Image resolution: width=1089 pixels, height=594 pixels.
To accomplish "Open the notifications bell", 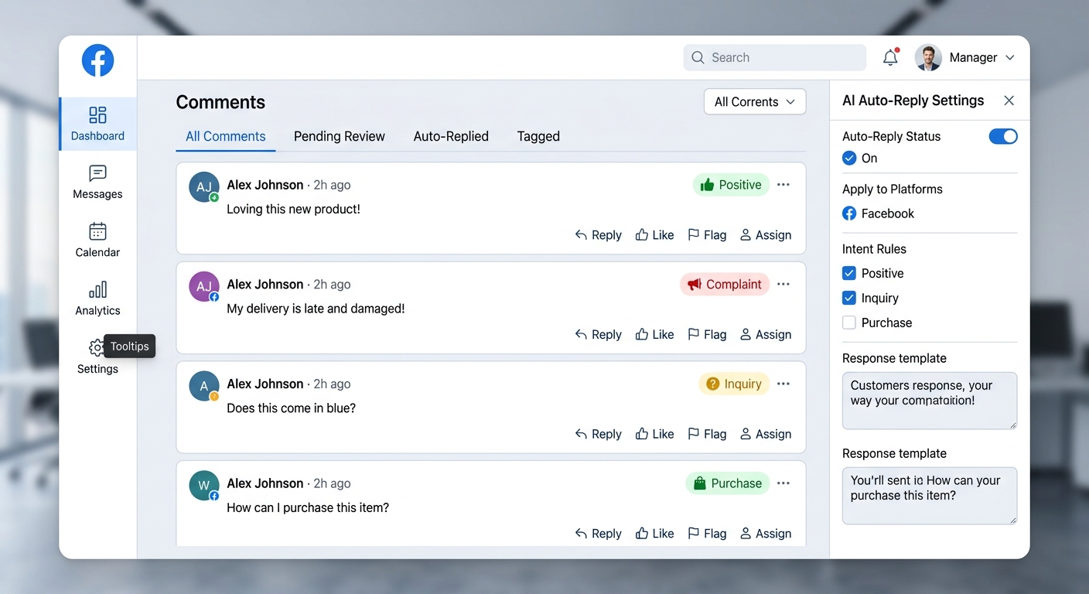I will (x=890, y=58).
